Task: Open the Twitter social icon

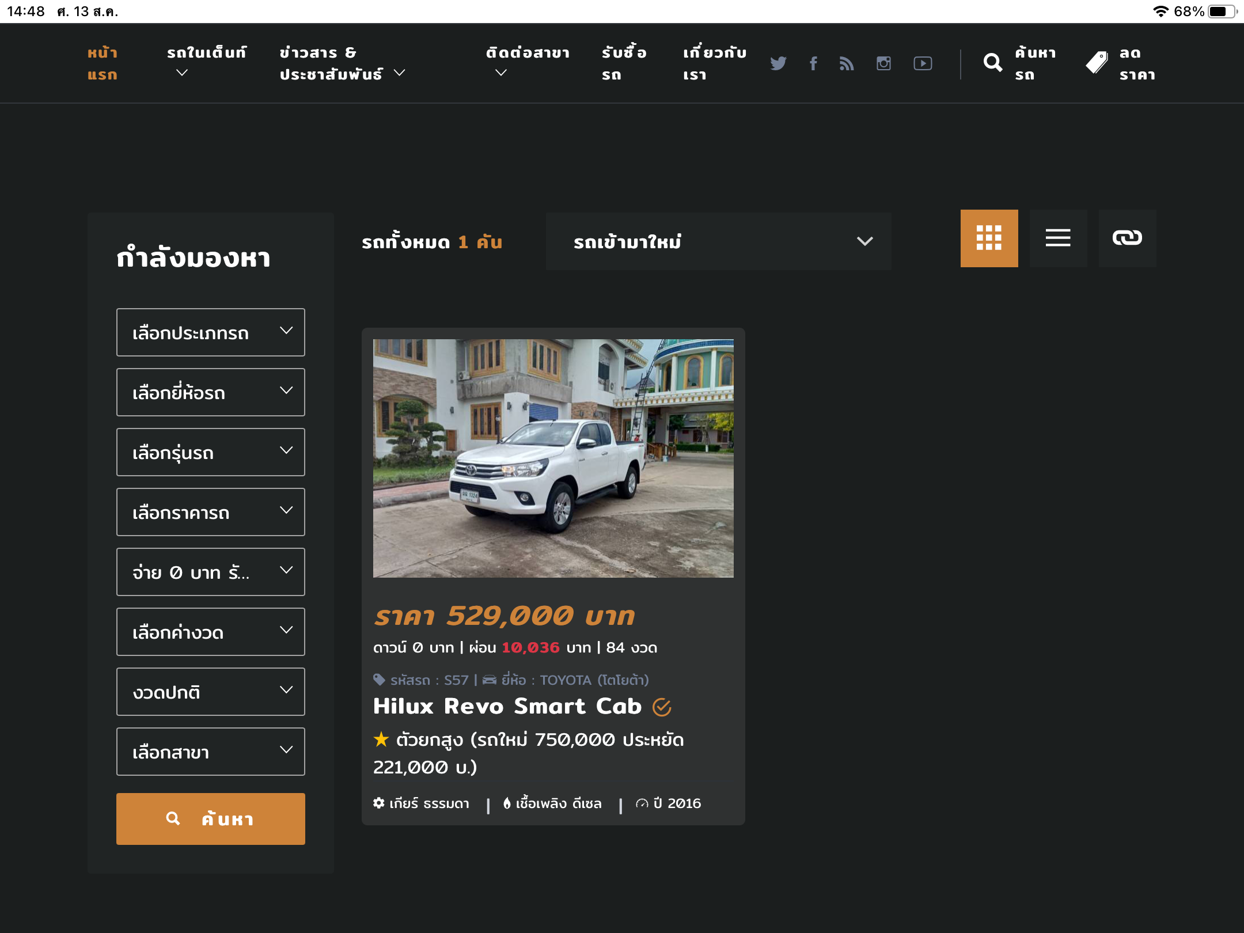Action: tap(778, 63)
